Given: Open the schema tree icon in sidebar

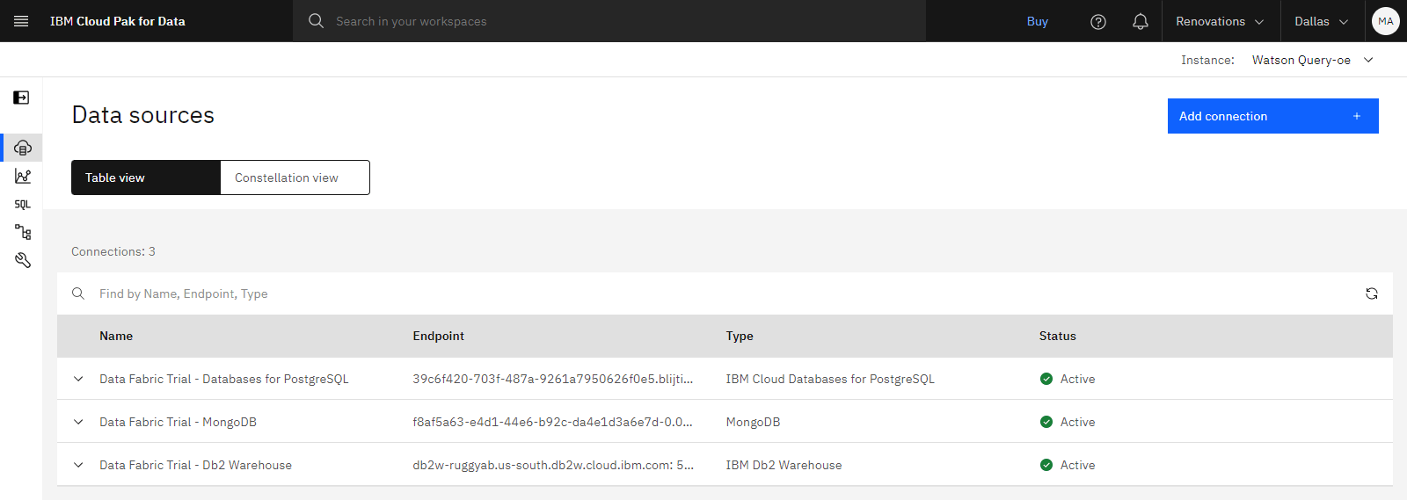Looking at the screenshot, I should (23, 232).
